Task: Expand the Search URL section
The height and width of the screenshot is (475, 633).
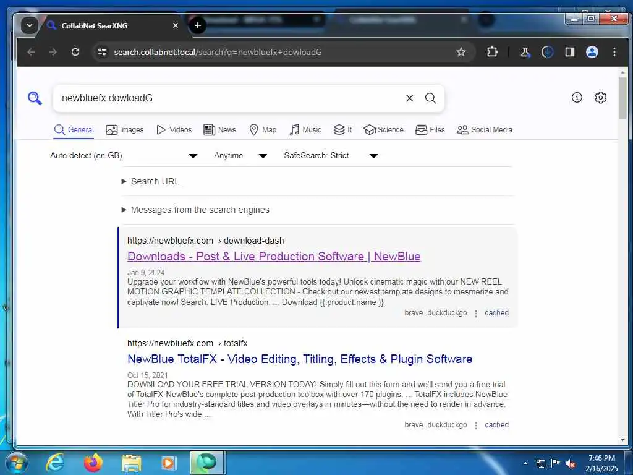Action: click(x=150, y=181)
